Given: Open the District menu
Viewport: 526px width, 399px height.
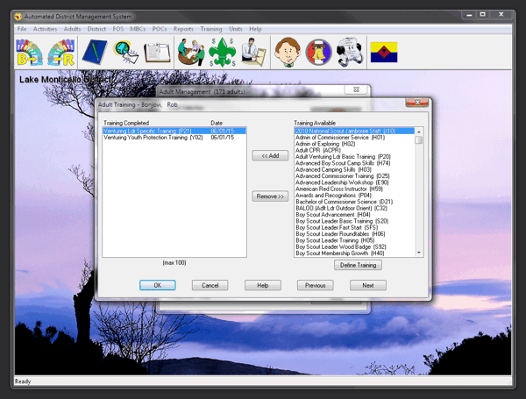Looking at the screenshot, I should 96,29.
